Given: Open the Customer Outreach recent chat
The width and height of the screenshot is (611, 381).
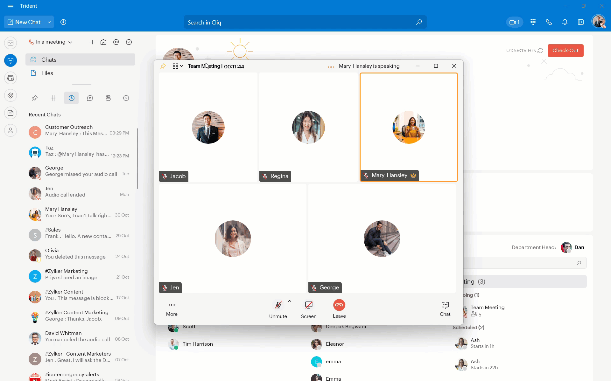Looking at the screenshot, I should [79, 130].
